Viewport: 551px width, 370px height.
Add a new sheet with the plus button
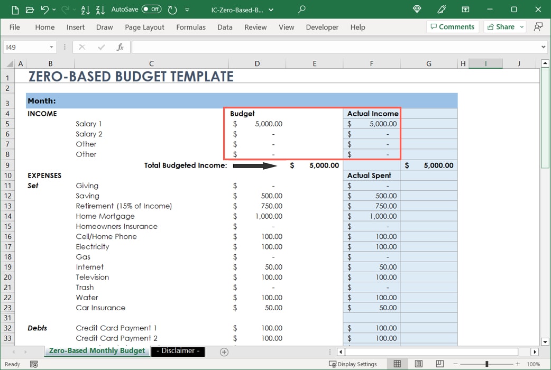coord(224,351)
